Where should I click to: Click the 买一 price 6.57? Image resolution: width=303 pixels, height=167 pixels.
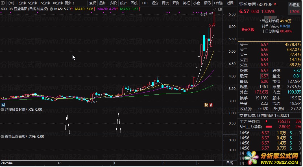tap(264, 44)
